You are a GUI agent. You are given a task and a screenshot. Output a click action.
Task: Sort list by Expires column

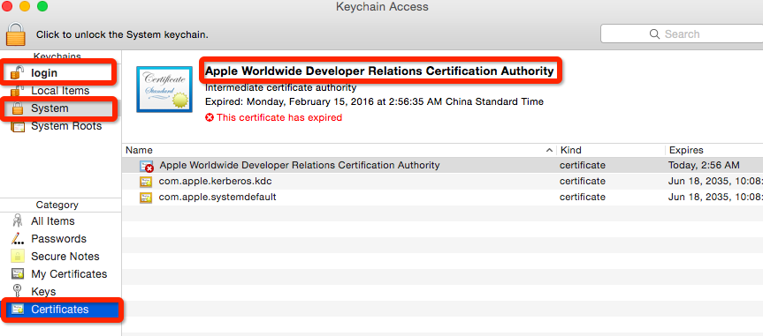point(714,150)
